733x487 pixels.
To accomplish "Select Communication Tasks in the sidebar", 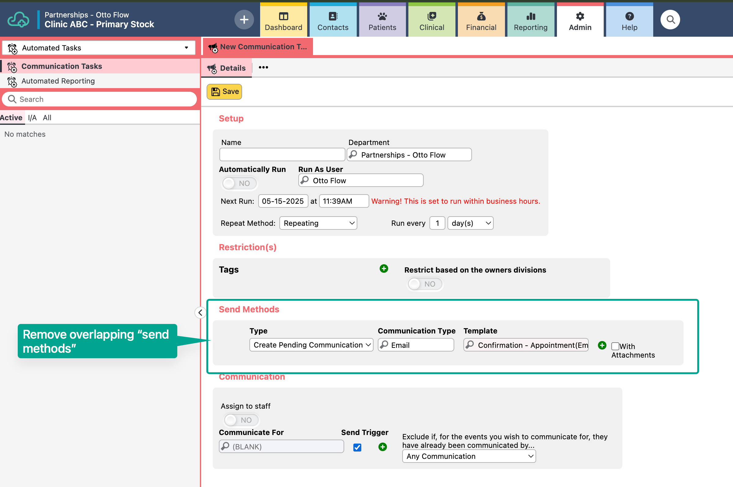I will pyautogui.click(x=100, y=66).
